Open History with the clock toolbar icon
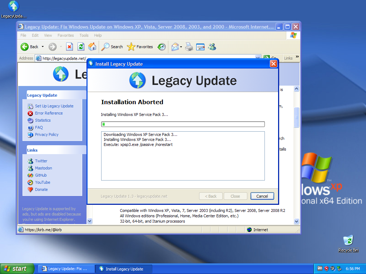The height and width of the screenshot is (274, 366). [162, 47]
